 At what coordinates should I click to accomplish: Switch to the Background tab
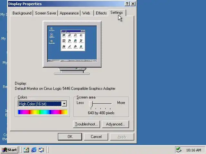[22, 13]
